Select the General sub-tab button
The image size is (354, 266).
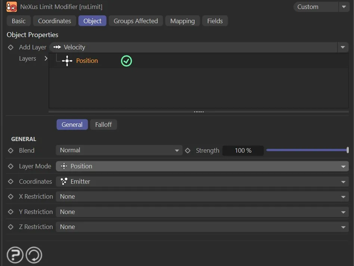pyautogui.click(x=72, y=125)
